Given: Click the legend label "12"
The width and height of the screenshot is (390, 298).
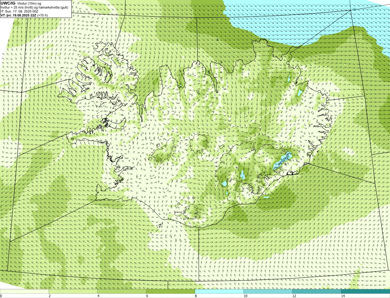Looking at the screenshot, I should 294,296.
